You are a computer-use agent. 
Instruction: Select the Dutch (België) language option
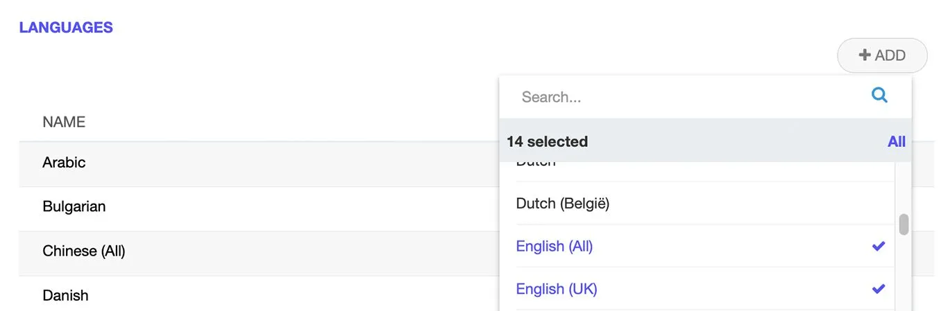(562, 204)
